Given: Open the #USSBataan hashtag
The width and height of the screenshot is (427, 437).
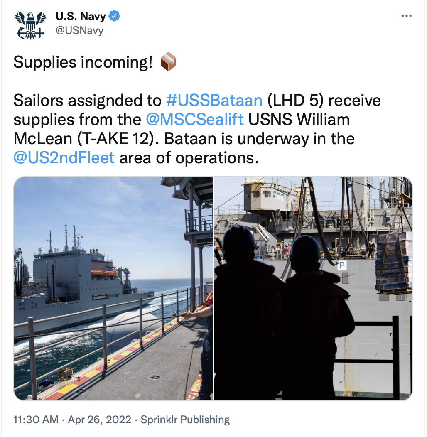Looking at the screenshot, I should [214, 101].
